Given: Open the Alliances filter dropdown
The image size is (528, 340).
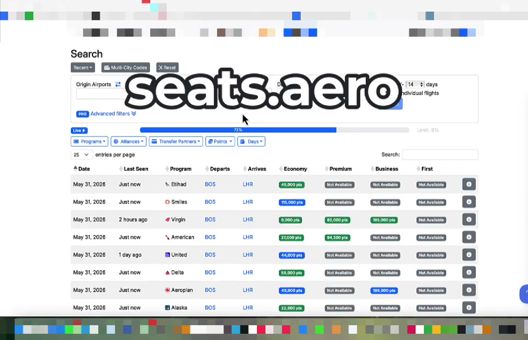Looking at the screenshot, I should tap(129, 142).
